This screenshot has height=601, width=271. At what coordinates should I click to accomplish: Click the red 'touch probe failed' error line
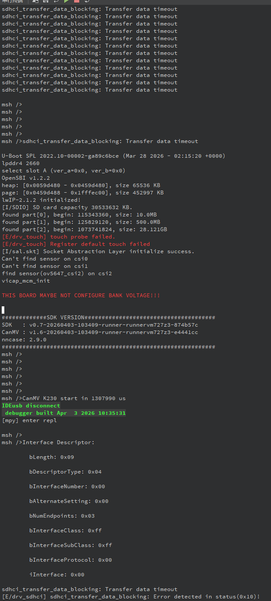pos(59,237)
